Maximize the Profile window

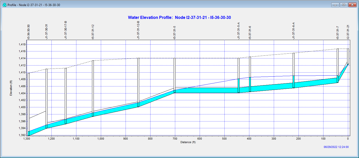pos(344,5)
